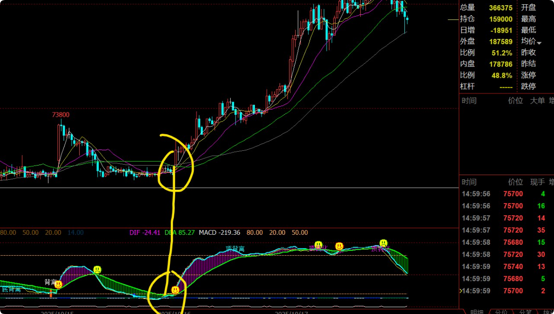The height and width of the screenshot is (314, 554).
Task: Open the 均价 dropdown arrow
Action: (x=539, y=43)
